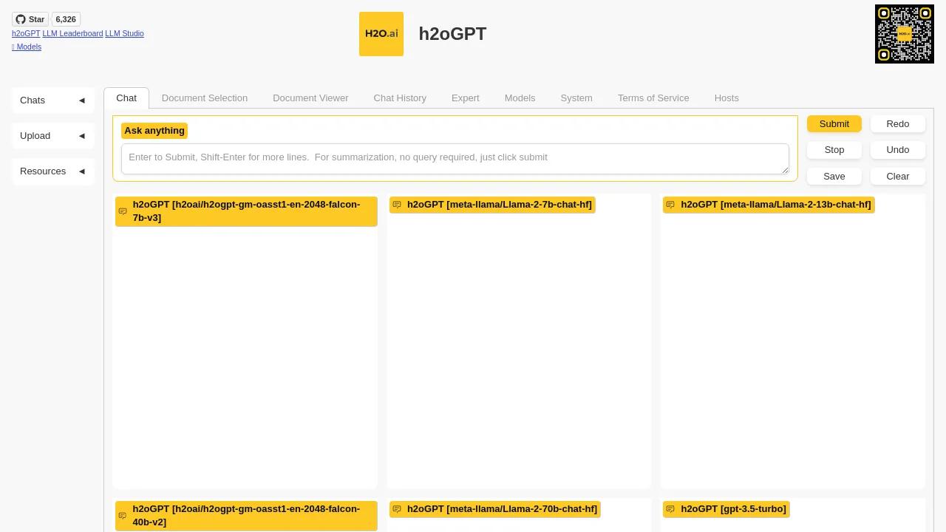The image size is (946, 532).
Task: Click the falcon-40b-v2 chatbot label text
Action: coord(246,516)
